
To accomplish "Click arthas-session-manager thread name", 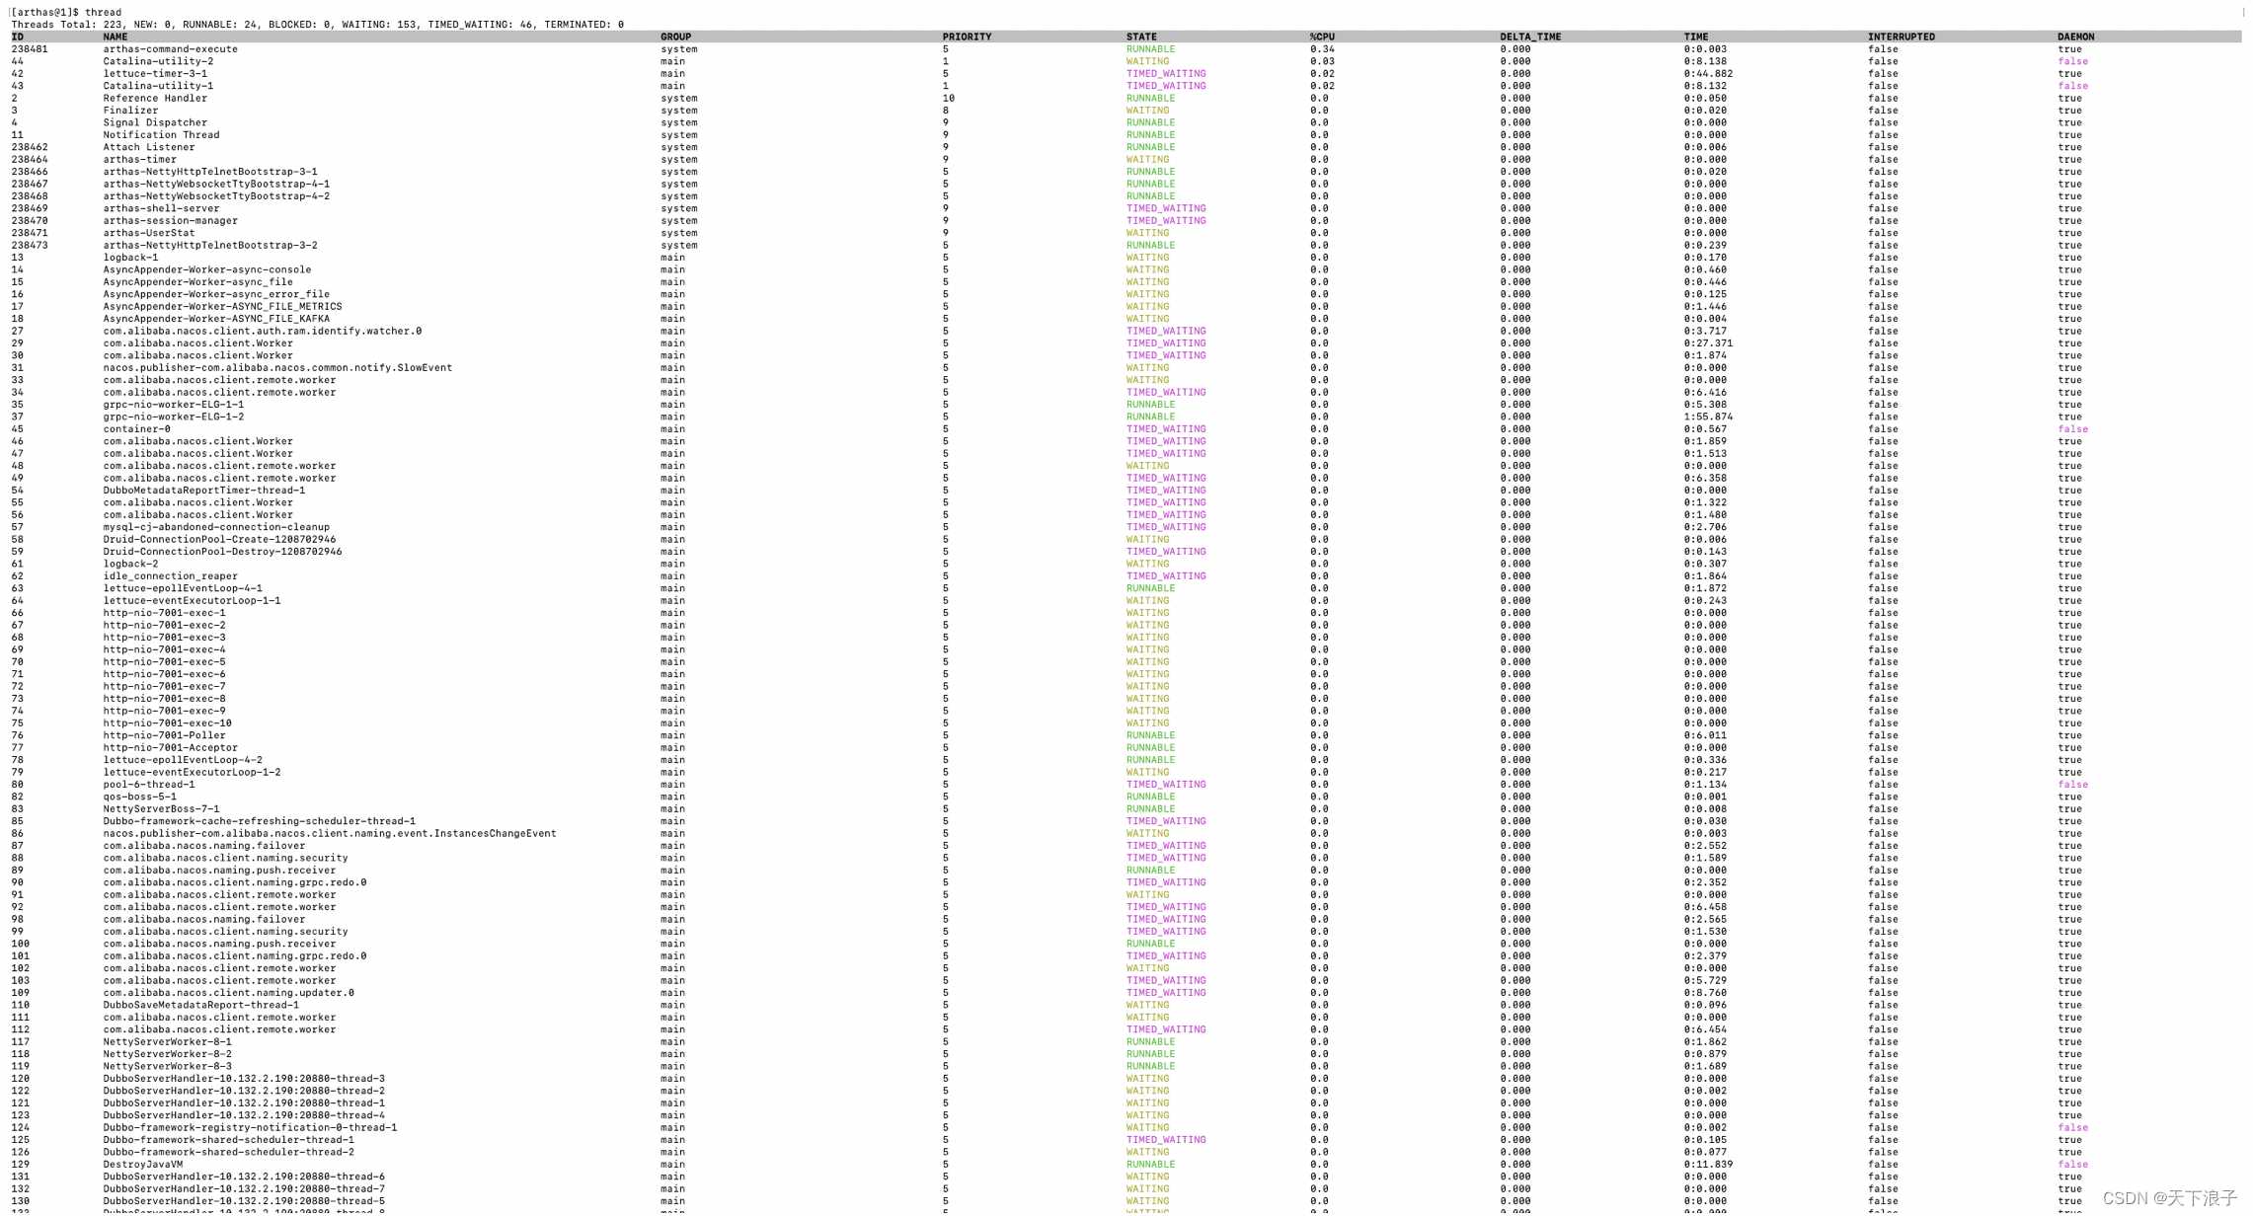I will pyautogui.click(x=170, y=221).
